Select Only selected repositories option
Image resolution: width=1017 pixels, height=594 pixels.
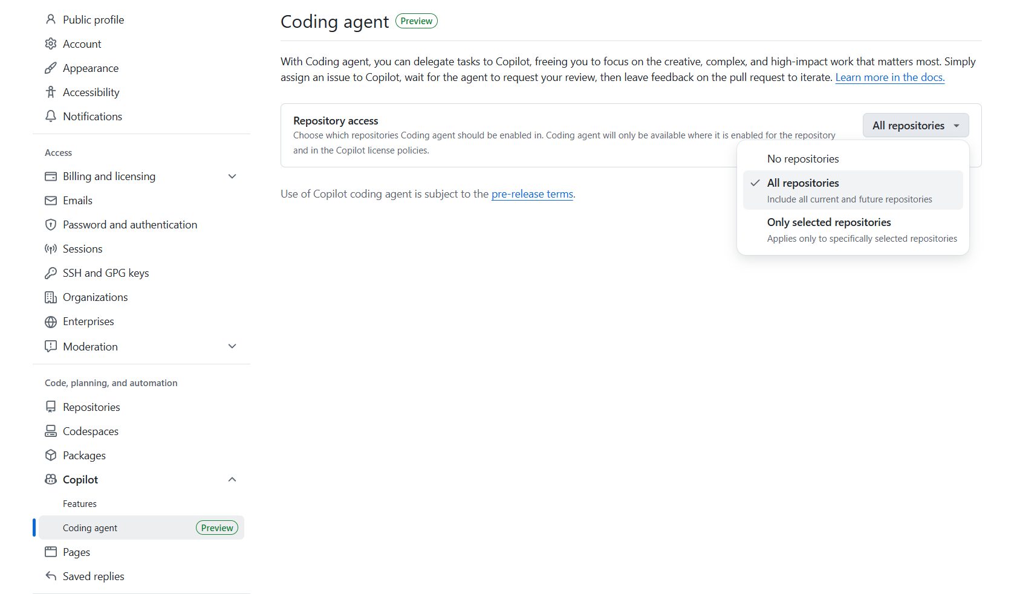tap(829, 222)
